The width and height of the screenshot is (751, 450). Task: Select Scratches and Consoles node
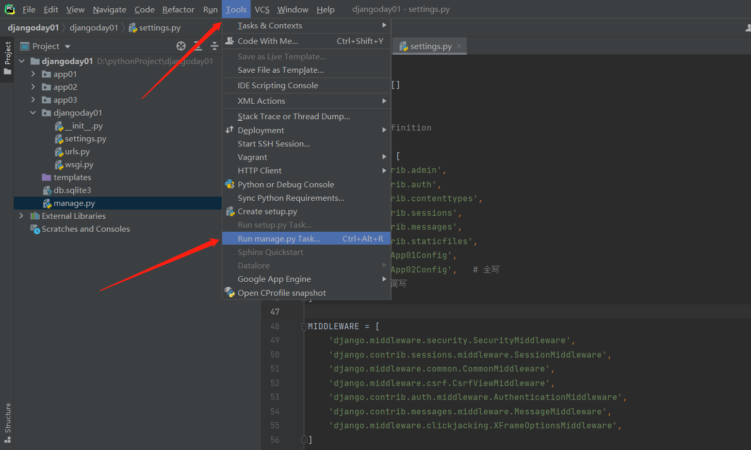pos(80,229)
